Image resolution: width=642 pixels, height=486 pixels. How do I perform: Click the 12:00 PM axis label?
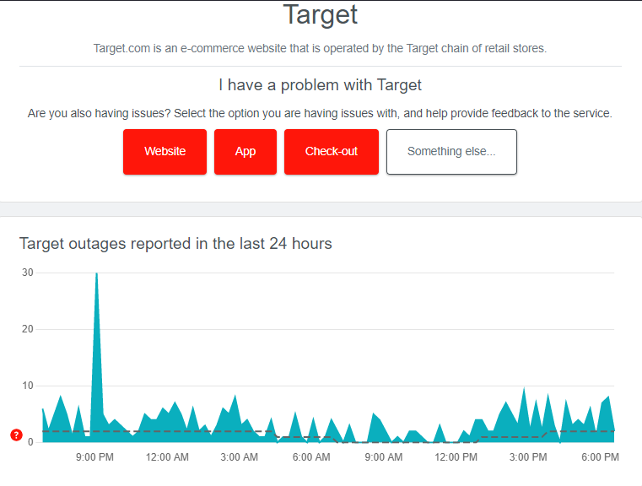click(x=456, y=457)
